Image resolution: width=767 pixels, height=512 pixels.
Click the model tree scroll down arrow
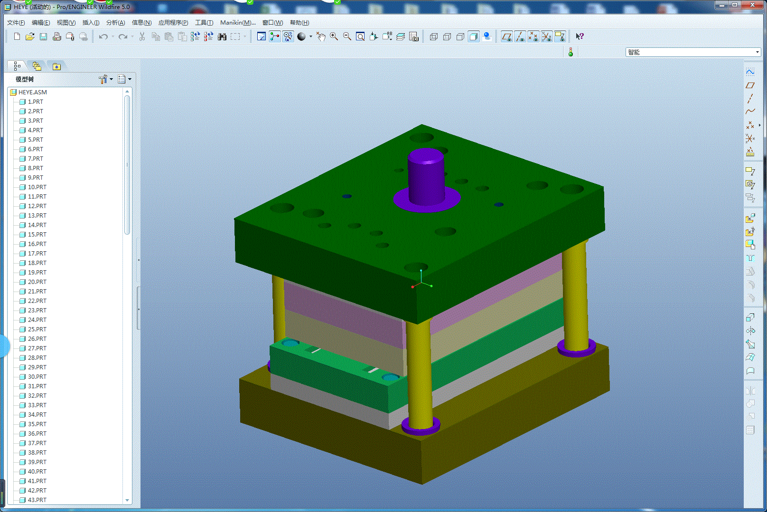127,500
